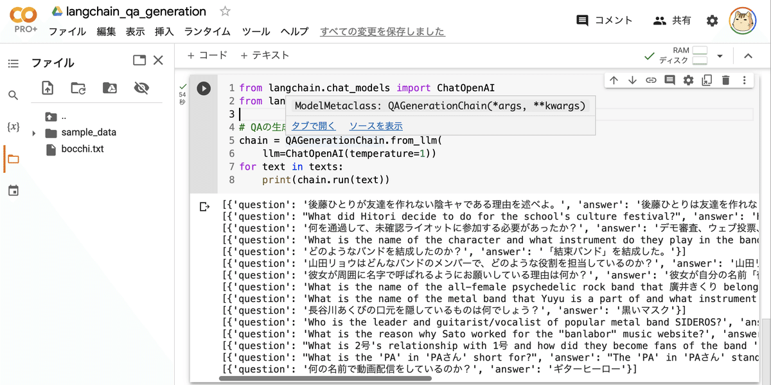Open table of contents sidebar icon
This screenshot has width=771, height=385.
point(13,64)
